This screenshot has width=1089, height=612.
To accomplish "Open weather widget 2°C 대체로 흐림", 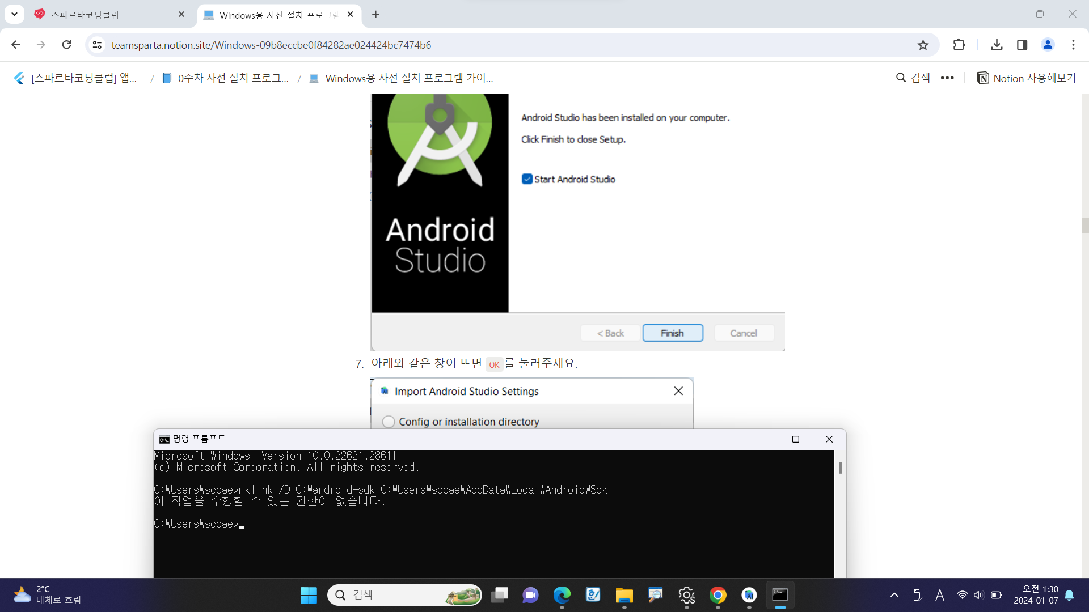I will [48, 595].
